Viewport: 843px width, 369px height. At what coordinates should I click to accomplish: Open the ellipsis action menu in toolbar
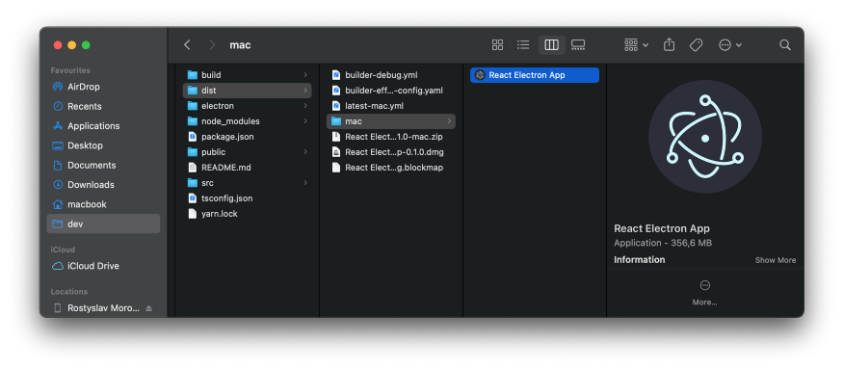(730, 45)
